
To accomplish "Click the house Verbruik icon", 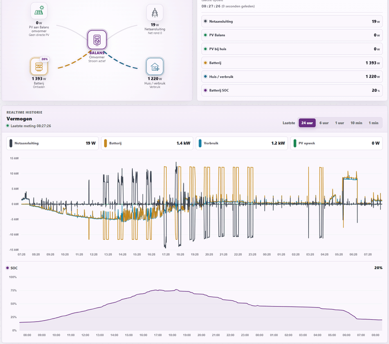I will tap(155, 67).
